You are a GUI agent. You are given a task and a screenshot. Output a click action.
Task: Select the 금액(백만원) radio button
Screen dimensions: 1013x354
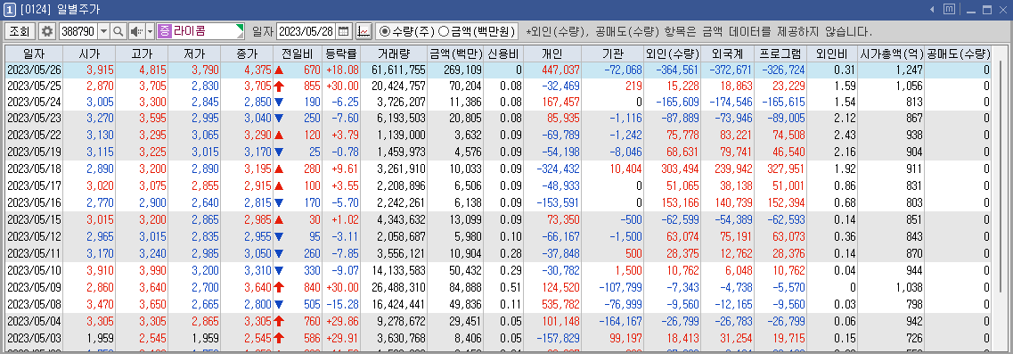pyautogui.click(x=444, y=31)
